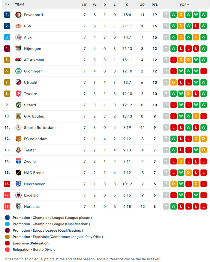
Task: Click Heracles' most recent green W form badge
Action: [173, 206]
